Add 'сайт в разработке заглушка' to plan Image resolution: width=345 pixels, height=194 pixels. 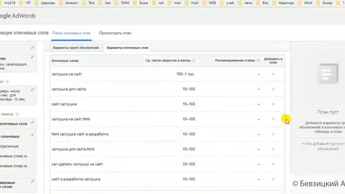(x=273, y=179)
